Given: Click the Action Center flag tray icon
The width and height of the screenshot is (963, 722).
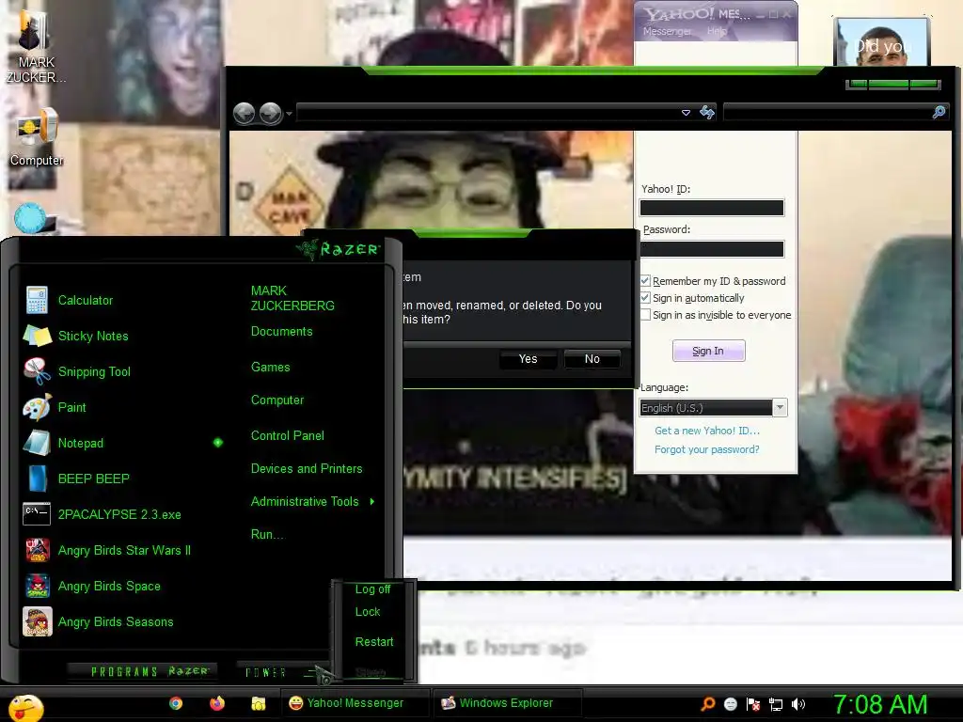Looking at the screenshot, I should click(x=753, y=704).
